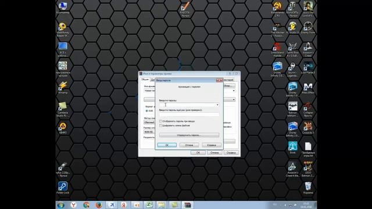Open the Cossacks 3 desktop shortcut

[x=308, y=128]
